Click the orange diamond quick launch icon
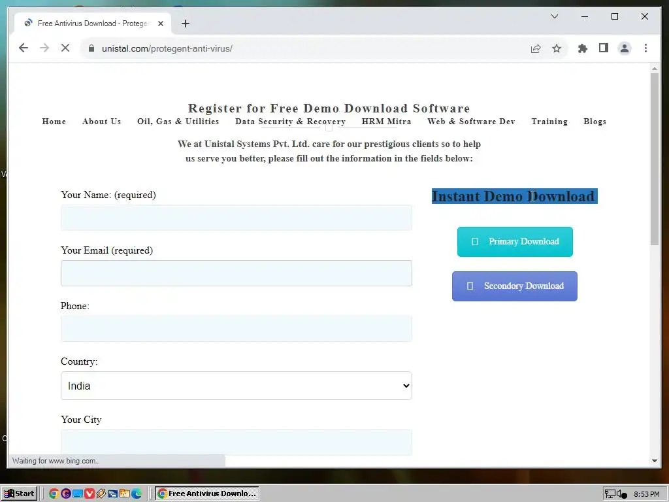 [101, 494]
